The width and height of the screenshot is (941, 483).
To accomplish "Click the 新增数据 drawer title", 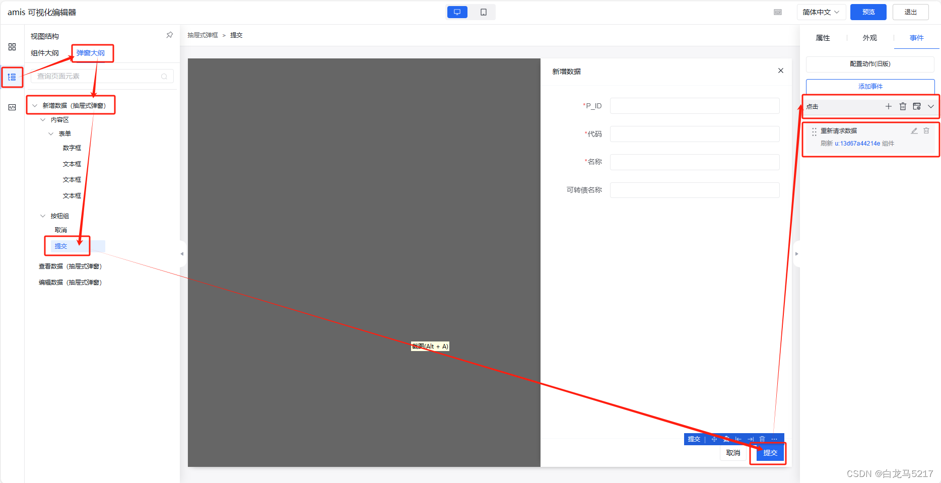I will [567, 72].
